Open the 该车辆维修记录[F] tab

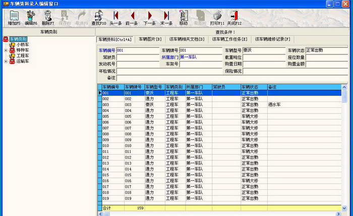tap(272, 39)
